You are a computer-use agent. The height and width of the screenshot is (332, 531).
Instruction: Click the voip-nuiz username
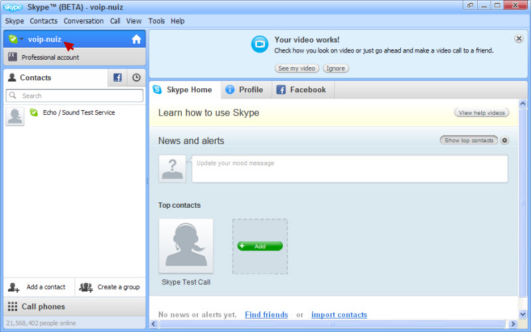pyautogui.click(x=44, y=39)
